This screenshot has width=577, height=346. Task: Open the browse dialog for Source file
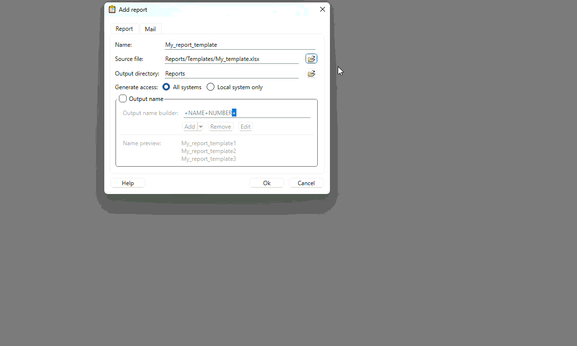pos(311,58)
